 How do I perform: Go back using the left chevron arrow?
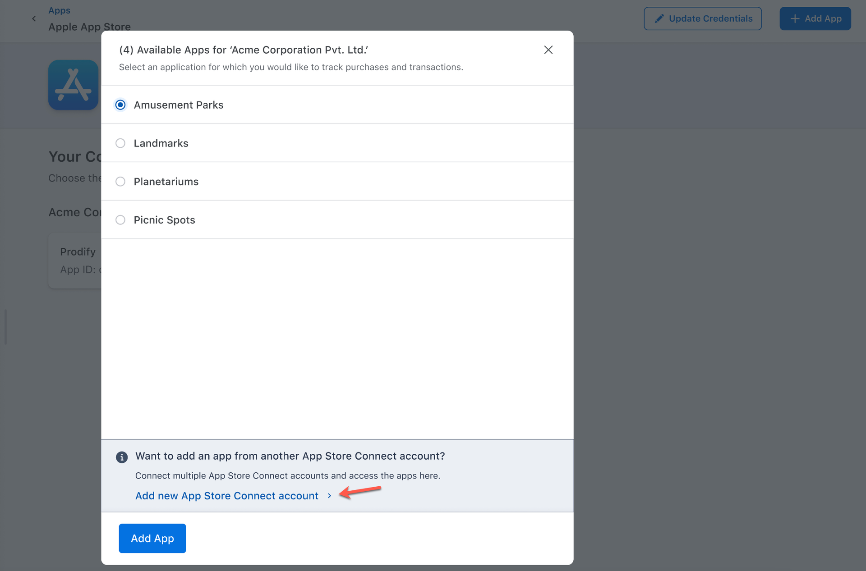coord(34,19)
